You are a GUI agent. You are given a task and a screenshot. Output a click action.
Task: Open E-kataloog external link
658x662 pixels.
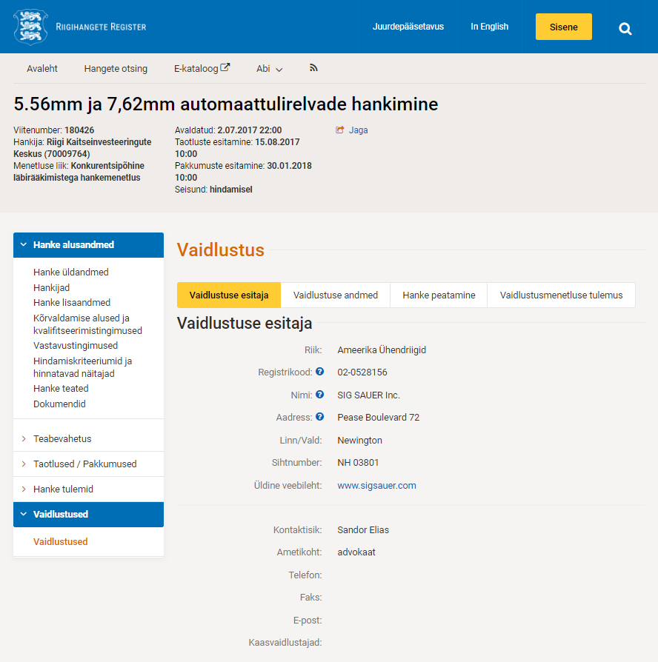[x=202, y=69]
